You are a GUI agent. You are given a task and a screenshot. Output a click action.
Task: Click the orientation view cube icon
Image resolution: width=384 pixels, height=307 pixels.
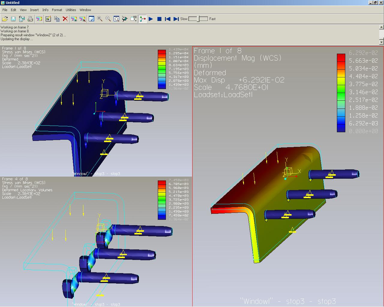pos(125,19)
